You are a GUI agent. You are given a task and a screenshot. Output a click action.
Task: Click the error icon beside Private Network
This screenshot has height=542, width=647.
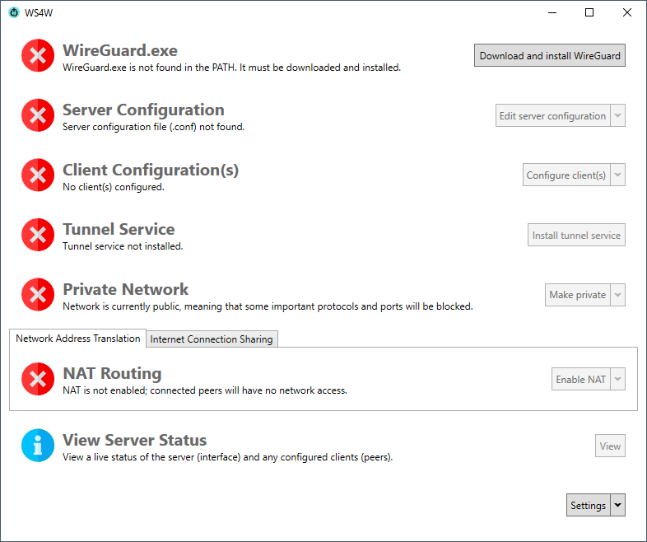pyautogui.click(x=37, y=295)
